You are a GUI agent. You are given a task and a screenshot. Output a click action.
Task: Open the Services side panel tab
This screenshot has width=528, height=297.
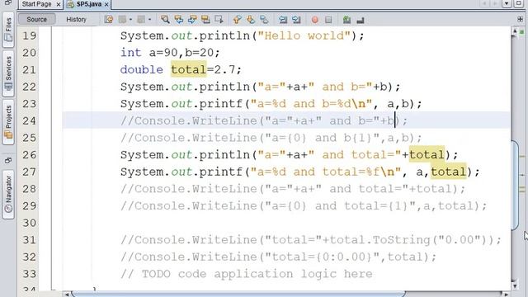point(8,73)
